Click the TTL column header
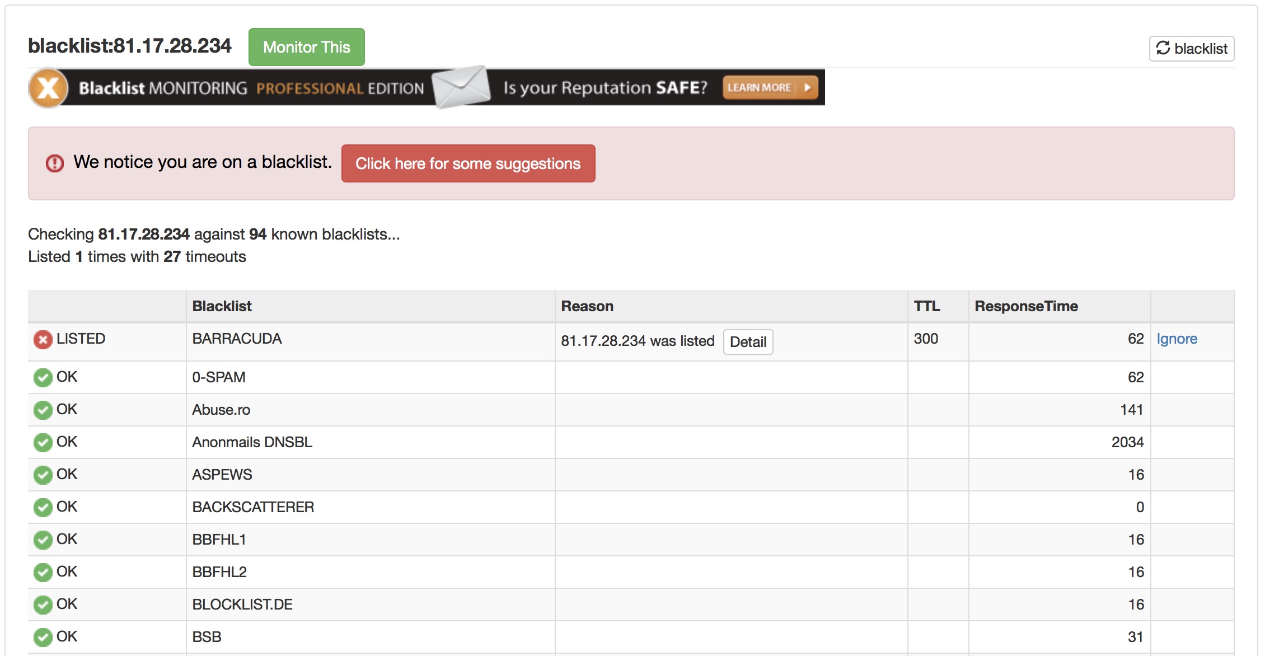 927,306
